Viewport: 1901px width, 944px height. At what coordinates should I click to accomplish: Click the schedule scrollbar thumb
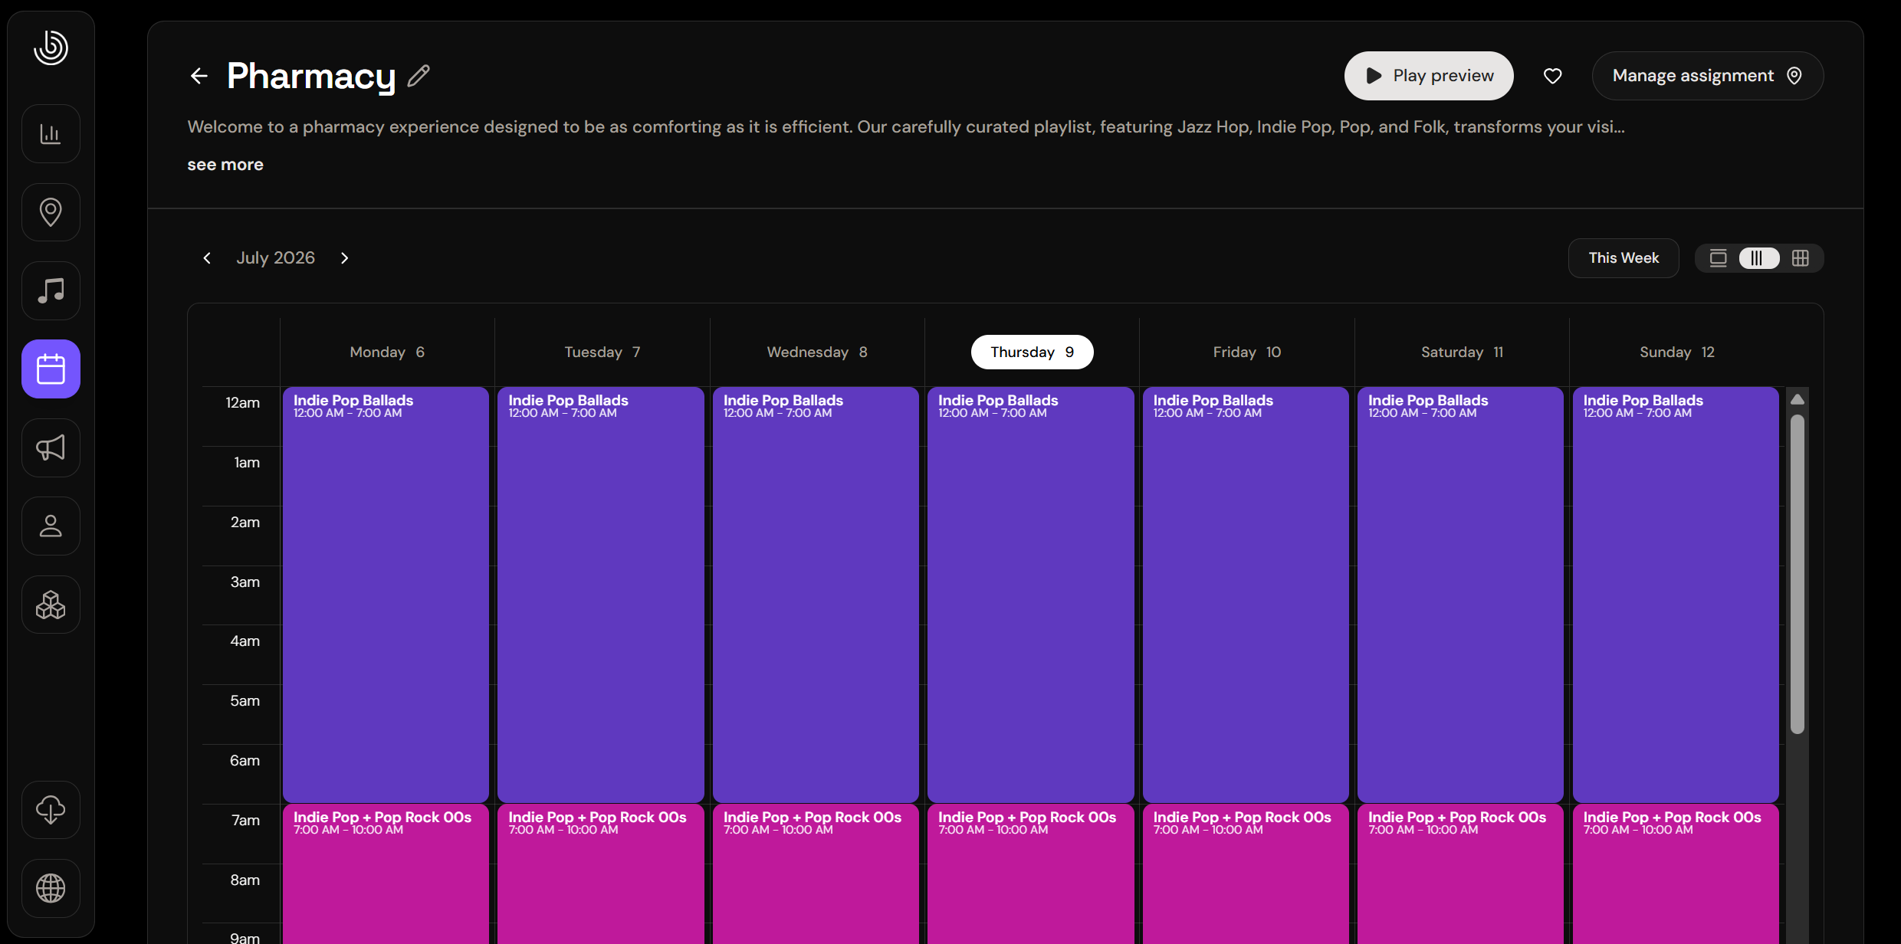click(1798, 574)
